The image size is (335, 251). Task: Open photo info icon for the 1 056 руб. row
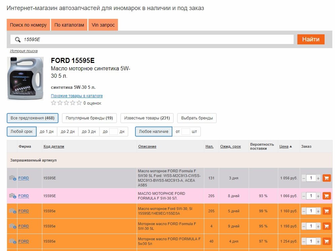(x=13, y=178)
